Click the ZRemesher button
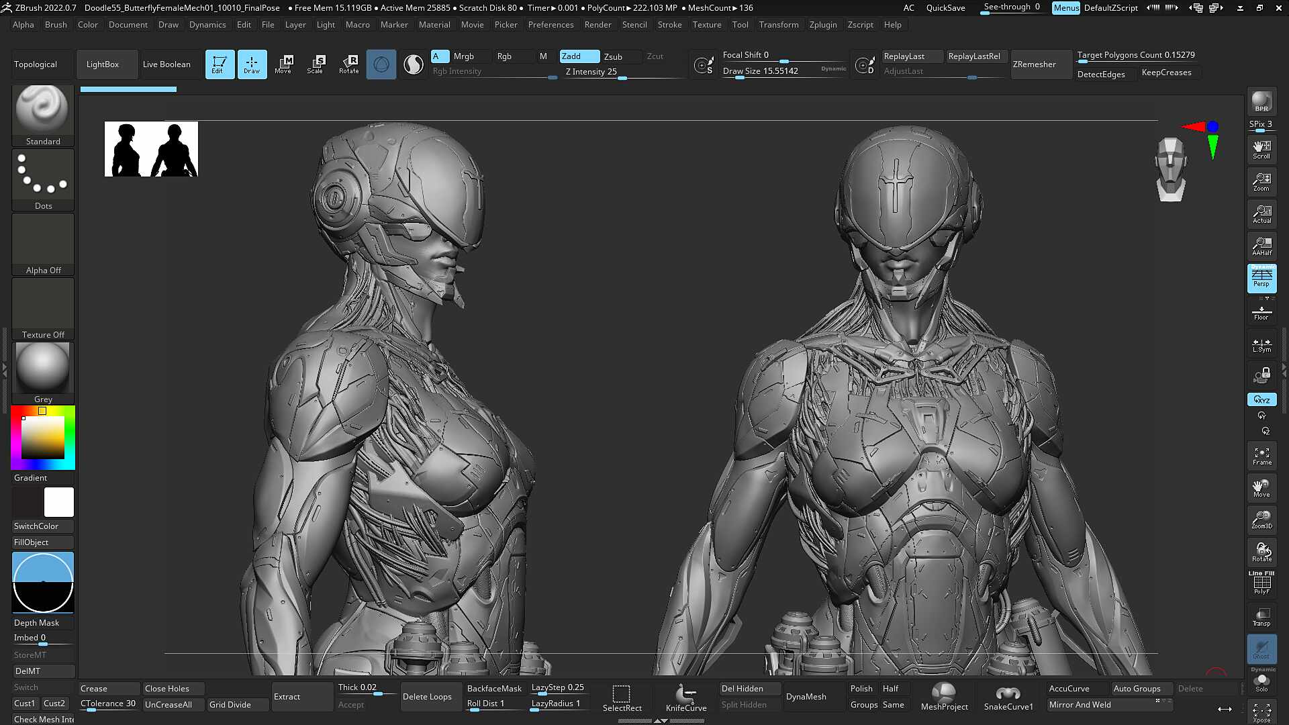The height and width of the screenshot is (725, 1289). pos(1041,64)
